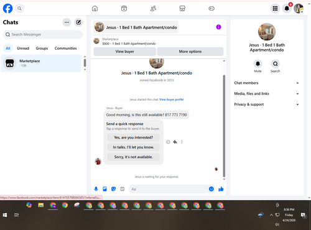Click the More options button
The height and width of the screenshot is (230, 311).
pyautogui.click(x=190, y=52)
